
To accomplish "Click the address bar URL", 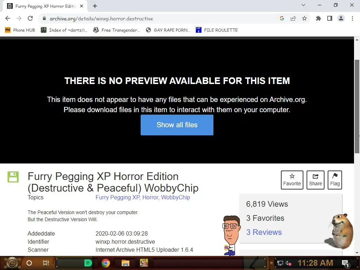I will point(101,19).
